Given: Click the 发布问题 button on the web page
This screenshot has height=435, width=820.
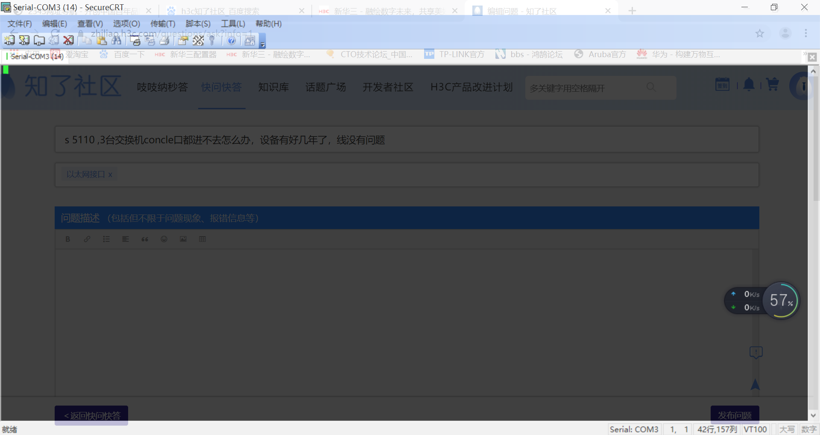Looking at the screenshot, I should (735, 415).
